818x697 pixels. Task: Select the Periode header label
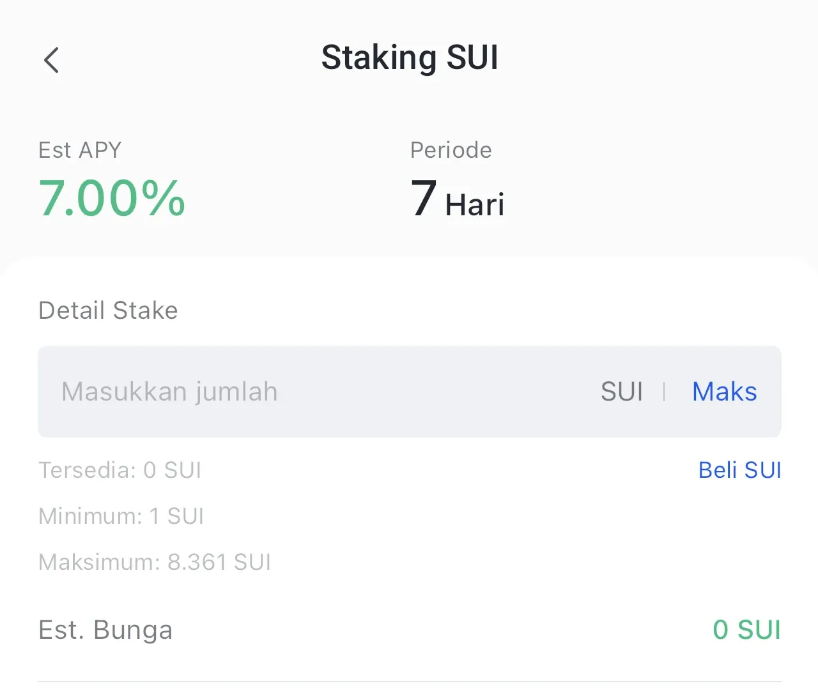tap(451, 149)
